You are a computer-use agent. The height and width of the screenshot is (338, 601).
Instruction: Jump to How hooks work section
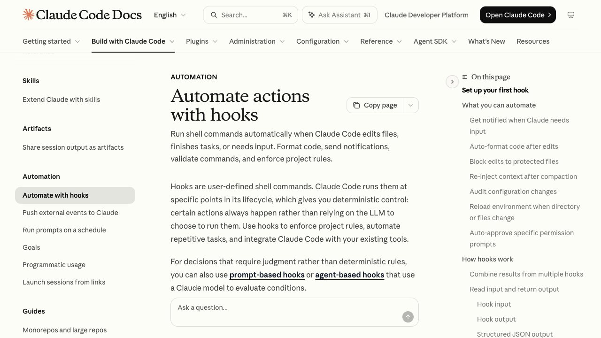487,259
